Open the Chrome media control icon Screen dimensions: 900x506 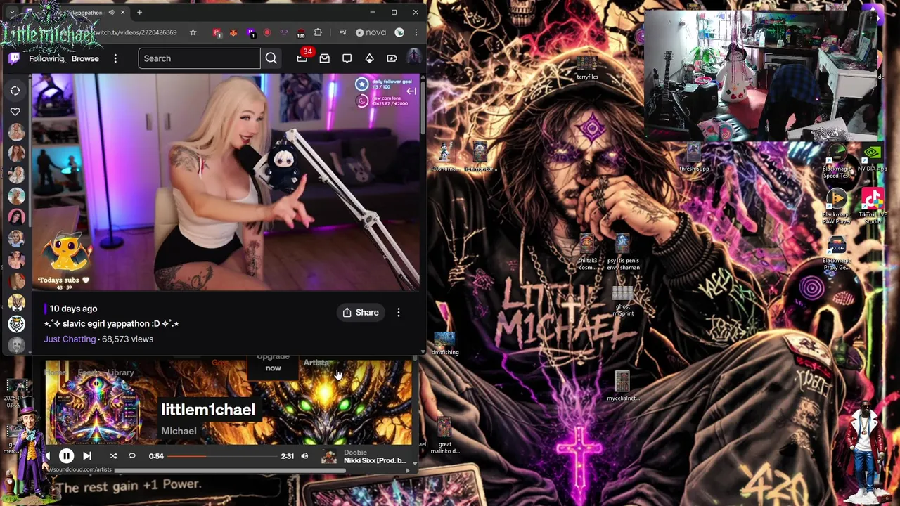coord(342,32)
